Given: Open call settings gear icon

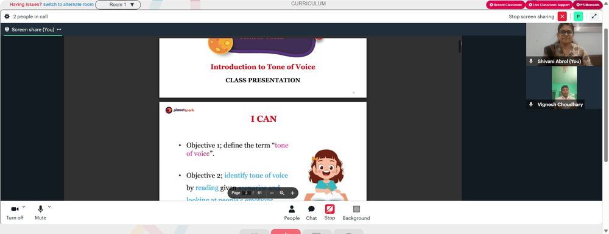Looking at the screenshot, I should 7,16.
